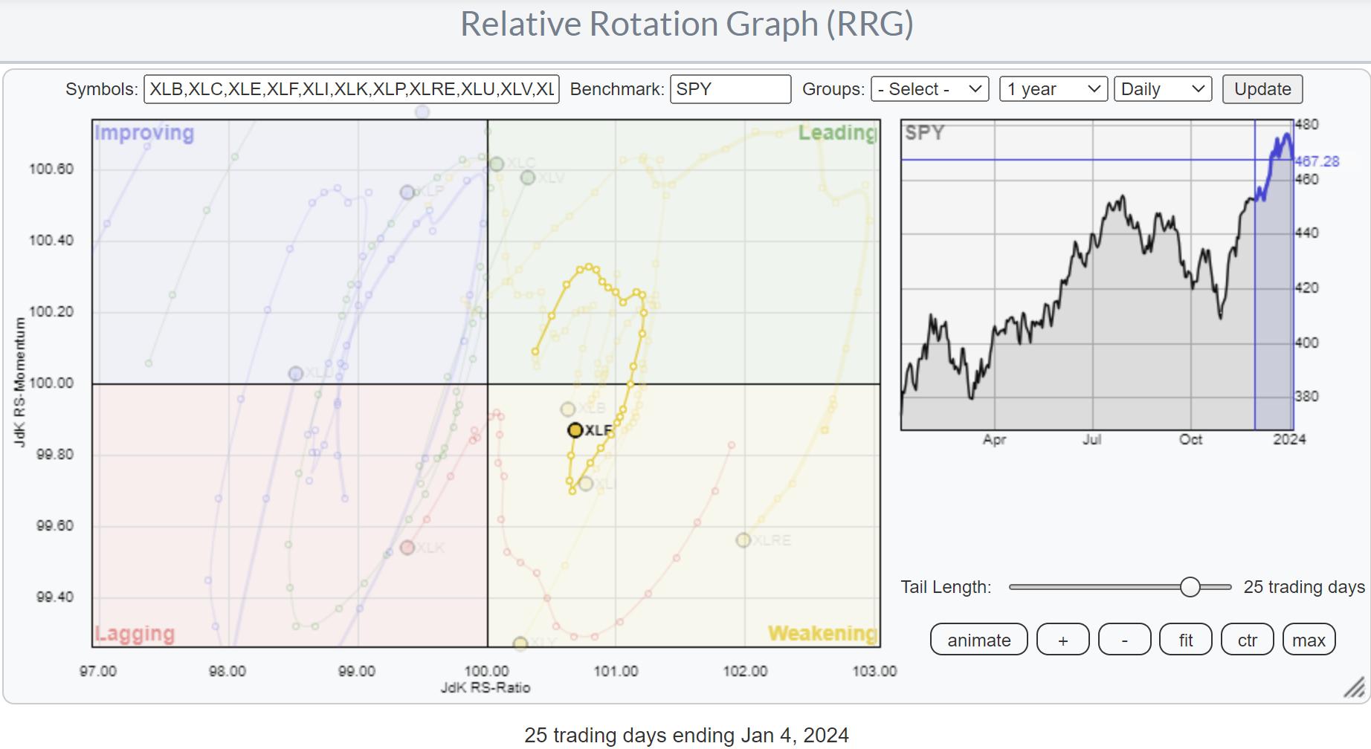Select the XLRE marker in Weakening quadrant
The height and width of the screenshot is (749, 1371).
point(743,540)
